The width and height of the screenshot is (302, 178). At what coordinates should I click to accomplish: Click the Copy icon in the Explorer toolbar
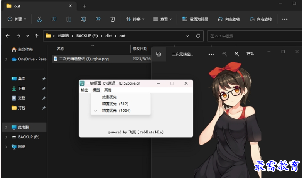(x=54, y=19)
